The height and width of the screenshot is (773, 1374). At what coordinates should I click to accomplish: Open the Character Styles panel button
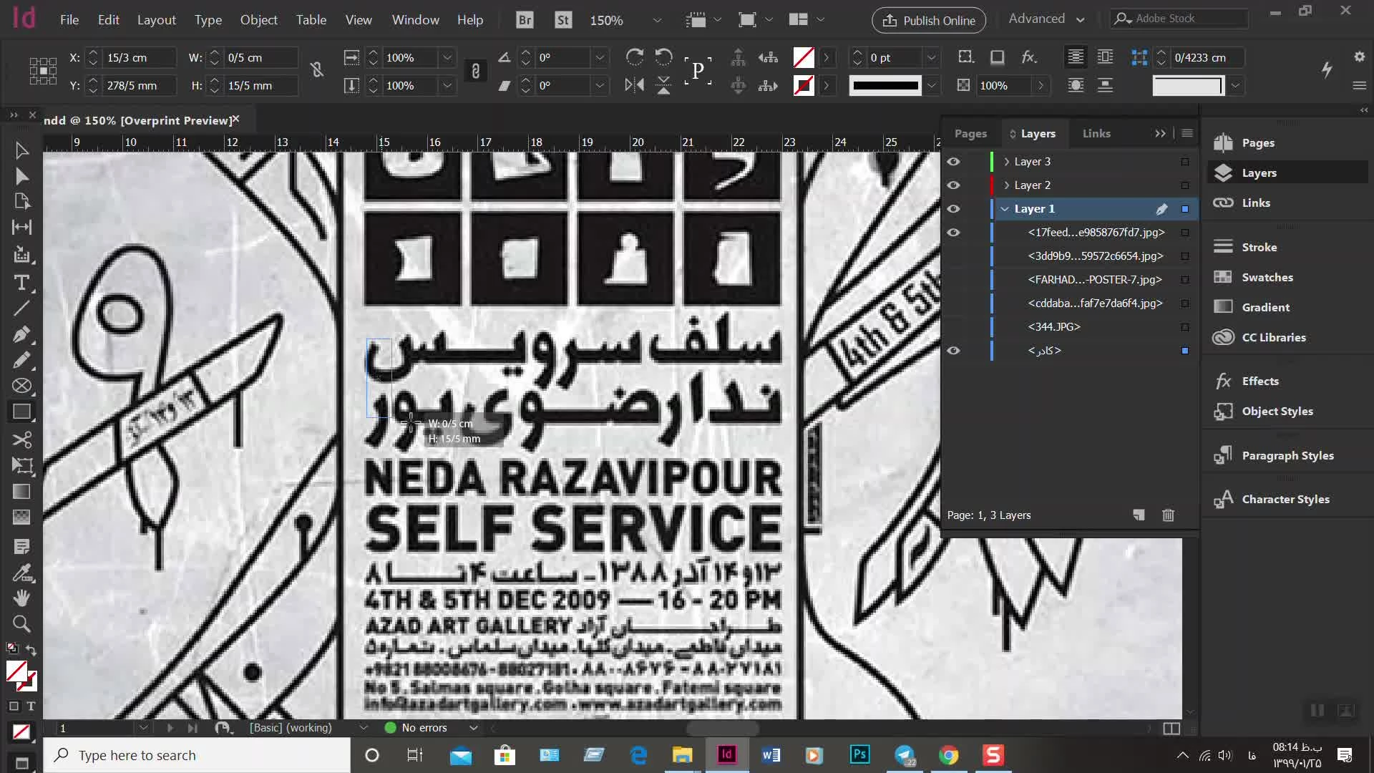(1285, 499)
